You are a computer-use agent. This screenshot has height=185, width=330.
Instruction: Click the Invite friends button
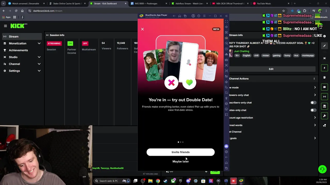point(180,152)
